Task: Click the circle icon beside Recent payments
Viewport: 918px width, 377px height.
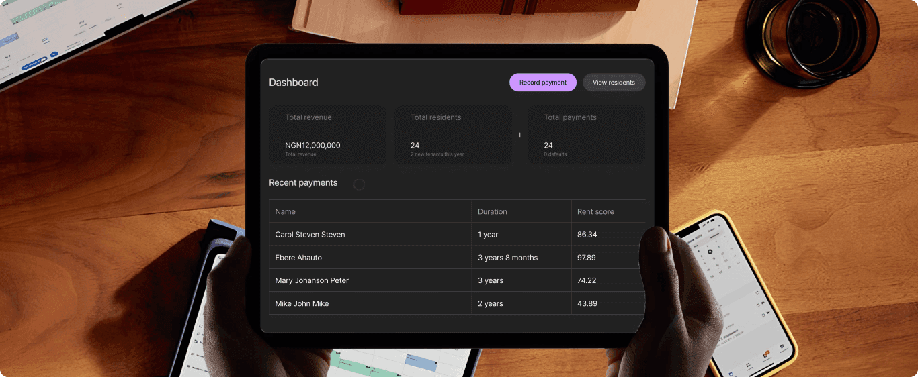Action: (x=359, y=184)
